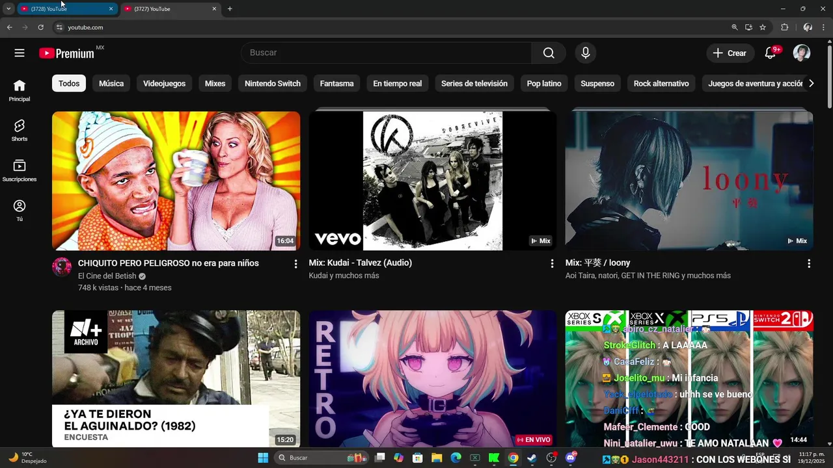833x468 pixels.
Task: Open Steam from the taskbar
Action: pos(532,458)
